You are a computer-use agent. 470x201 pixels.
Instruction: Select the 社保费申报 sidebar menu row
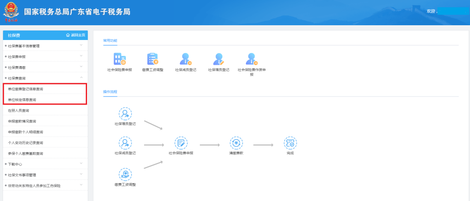(45, 57)
